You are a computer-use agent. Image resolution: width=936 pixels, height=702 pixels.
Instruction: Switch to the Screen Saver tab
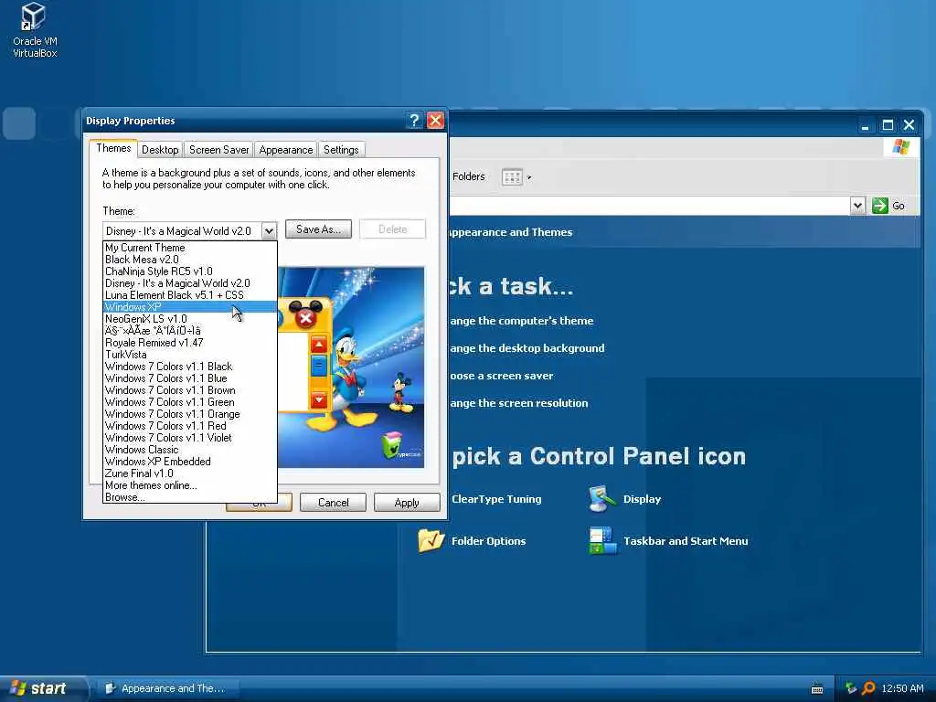218,150
